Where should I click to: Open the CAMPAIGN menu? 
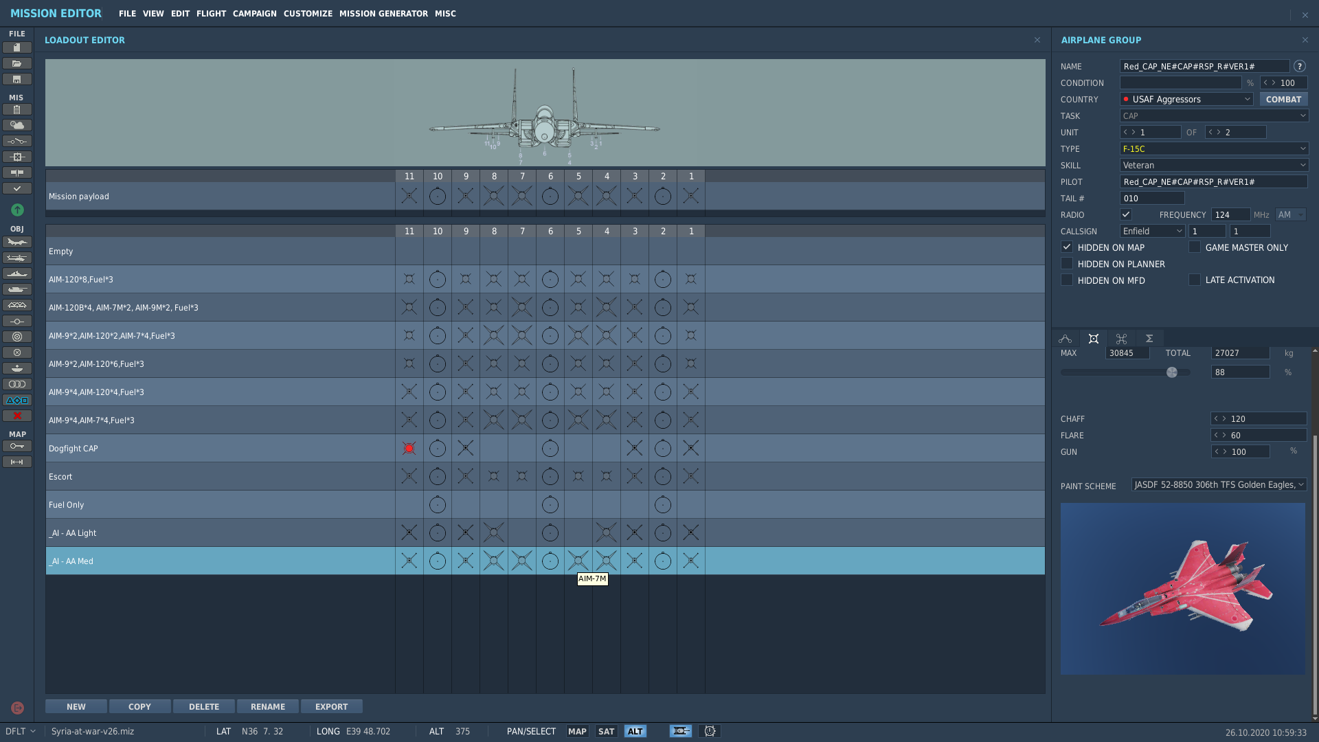254,13
